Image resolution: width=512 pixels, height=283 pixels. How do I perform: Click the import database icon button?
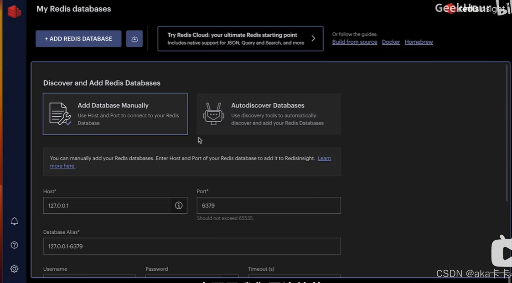click(134, 39)
